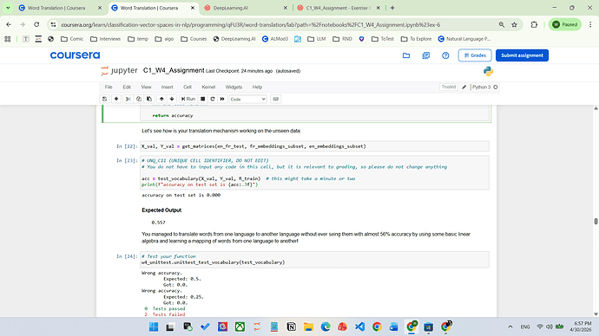599x336 pixels.
Task: Expand the tab search dropdown arrow
Action: click(x=8, y=8)
